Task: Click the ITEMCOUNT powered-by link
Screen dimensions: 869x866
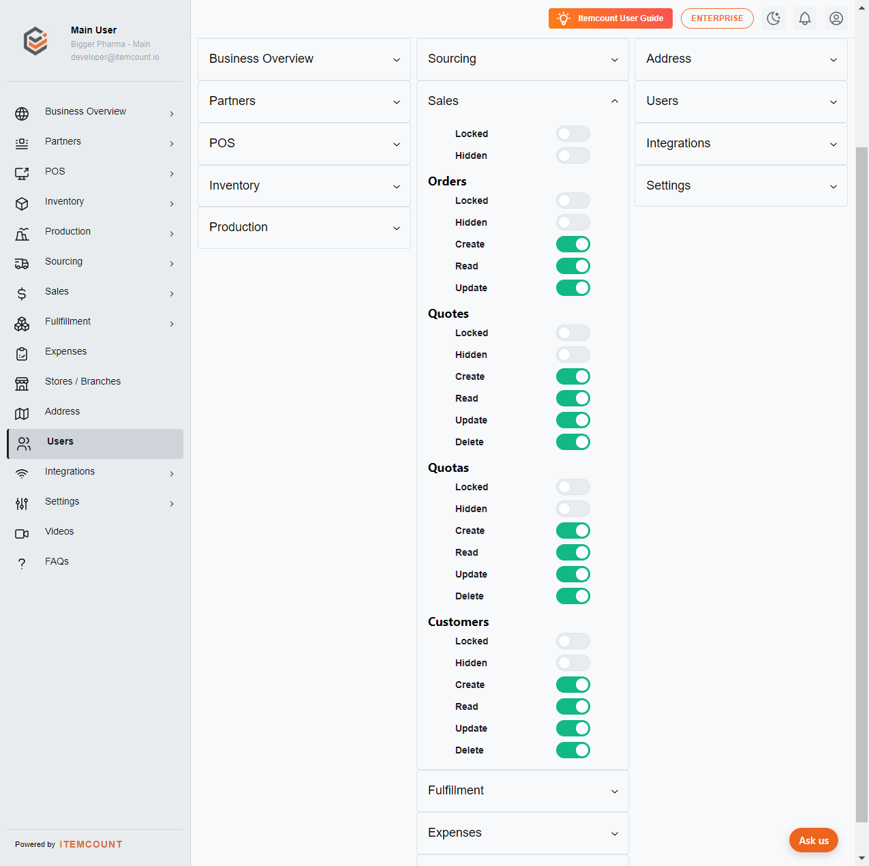Action: coord(91,844)
